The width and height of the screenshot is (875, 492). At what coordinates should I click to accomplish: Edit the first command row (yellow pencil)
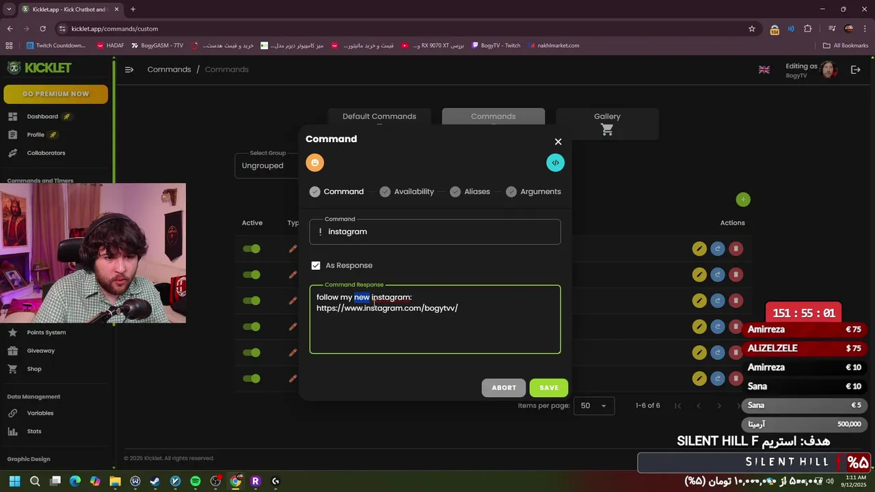[x=699, y=249]
